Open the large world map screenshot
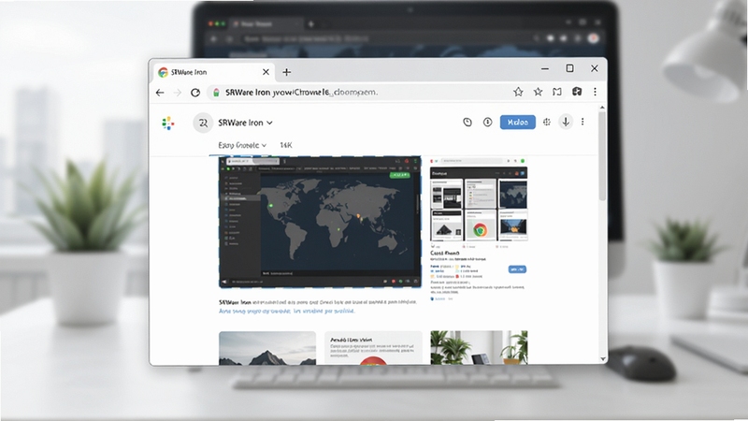The height and width of the screenshot is (421, 748). coord(320,222)
